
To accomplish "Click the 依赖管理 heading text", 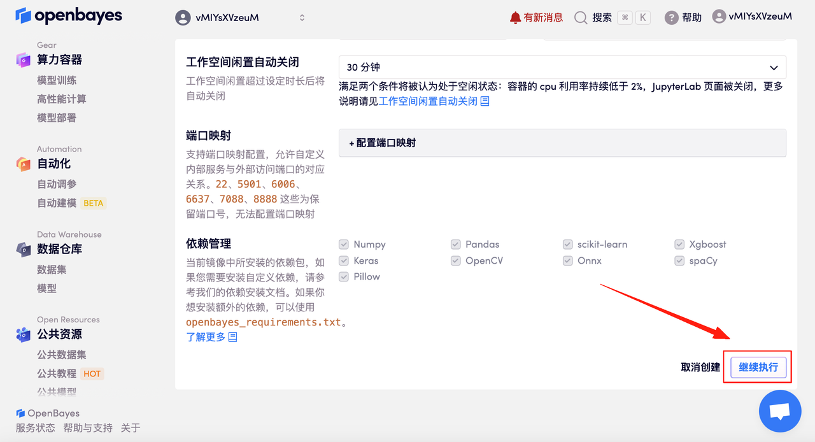I will tap(208, 244).
